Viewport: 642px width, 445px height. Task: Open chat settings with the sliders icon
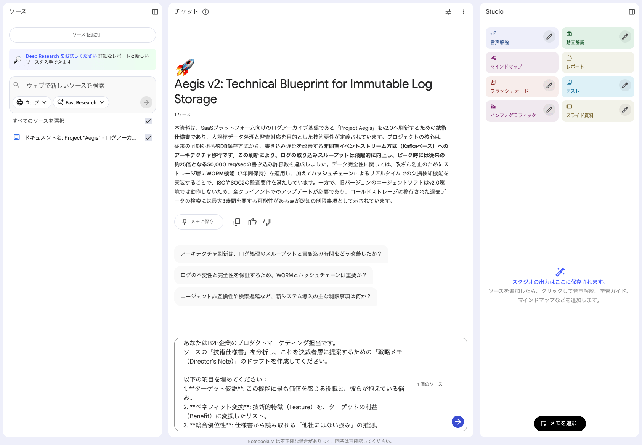448,12
